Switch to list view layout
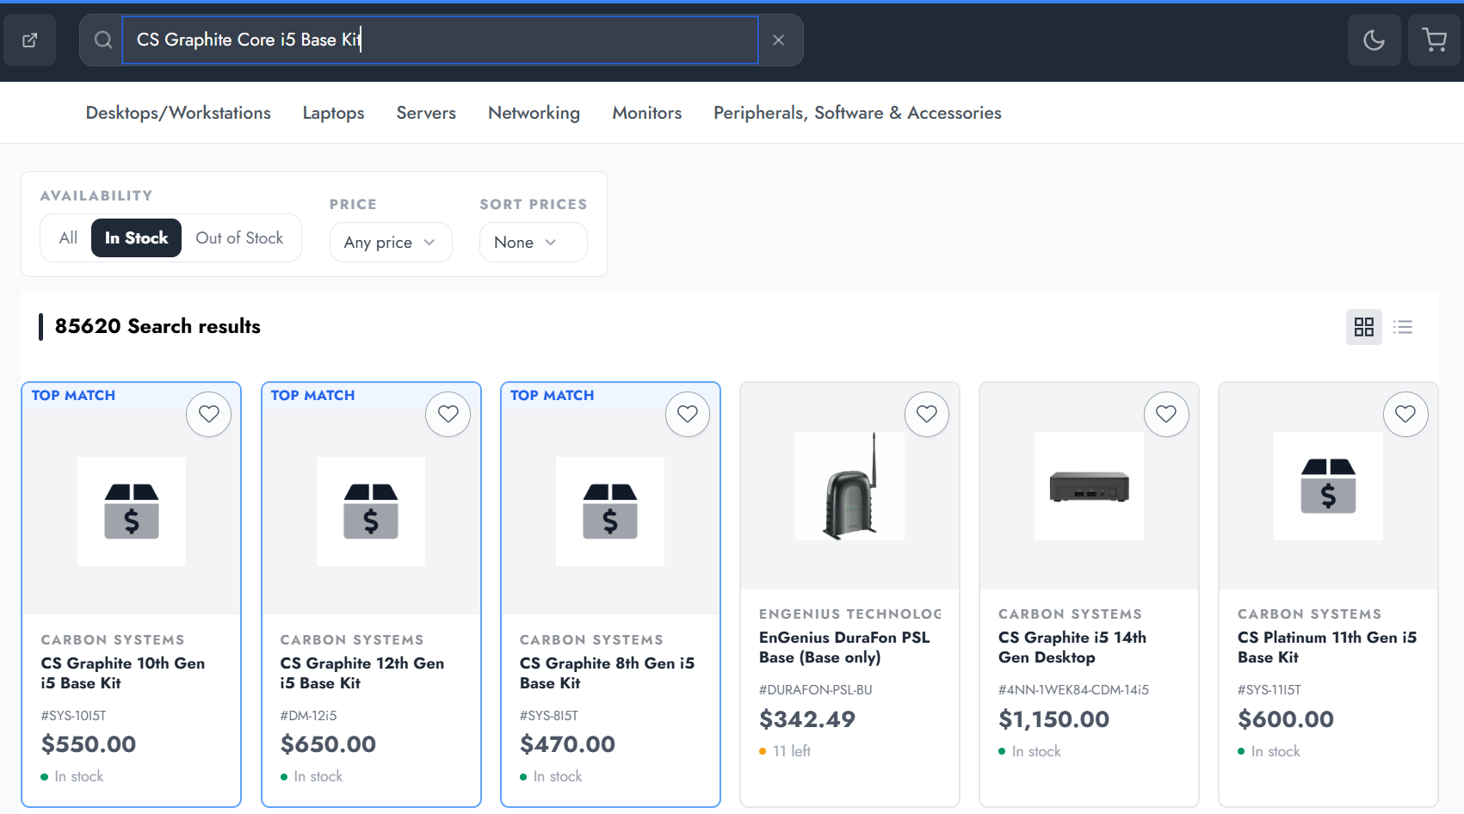1464x814 pixels. [1403, 327]
